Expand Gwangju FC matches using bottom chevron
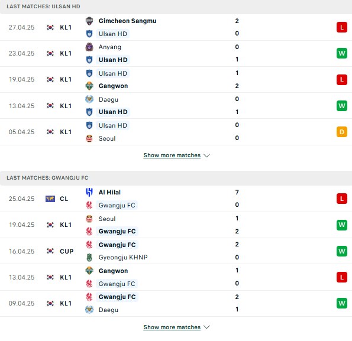352x341 pixels. click(206, 327)
